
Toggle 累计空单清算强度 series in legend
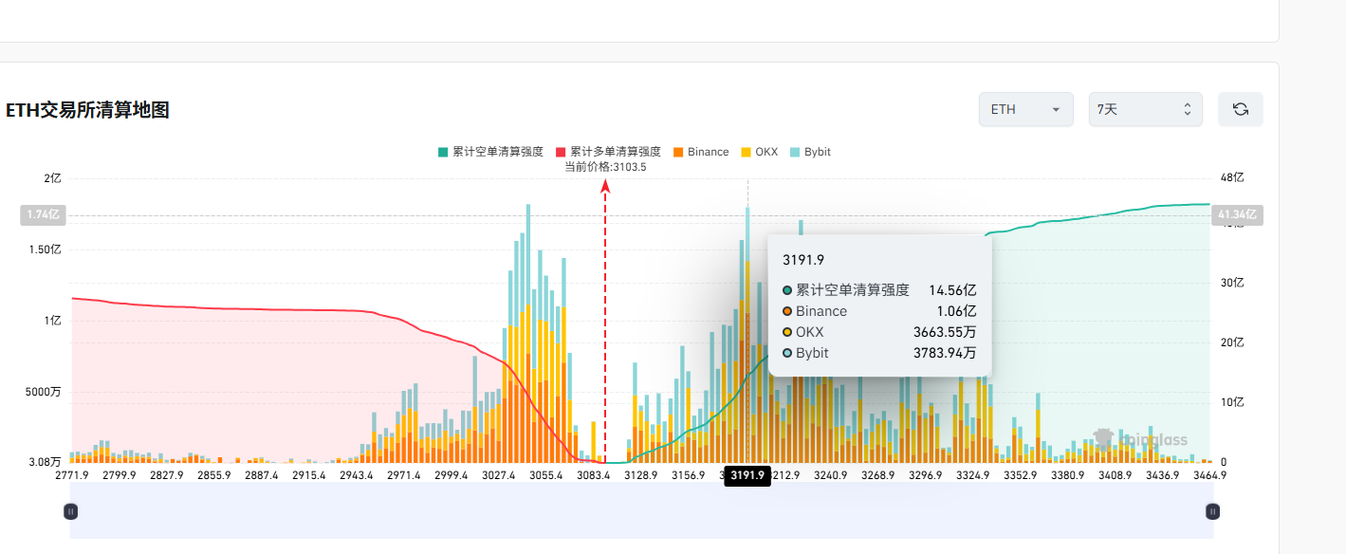coord(490,152)
